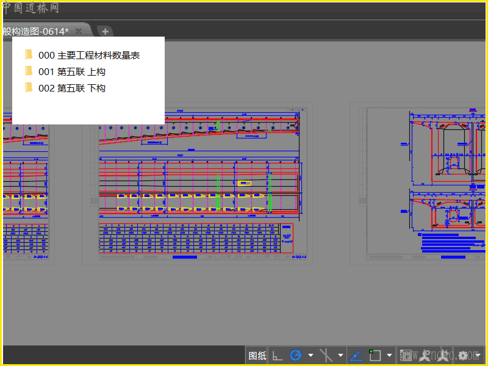Select the right cross-section drawing sheet
The image size is (488, 366).
pyautogui.click(x=418, y=184)
